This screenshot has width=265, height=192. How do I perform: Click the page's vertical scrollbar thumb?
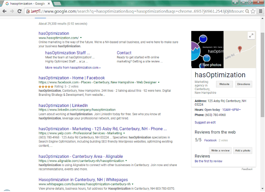[262, 75]
